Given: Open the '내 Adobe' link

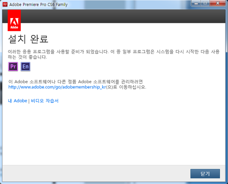Looking at the screenshot, I should pos(18,101).
